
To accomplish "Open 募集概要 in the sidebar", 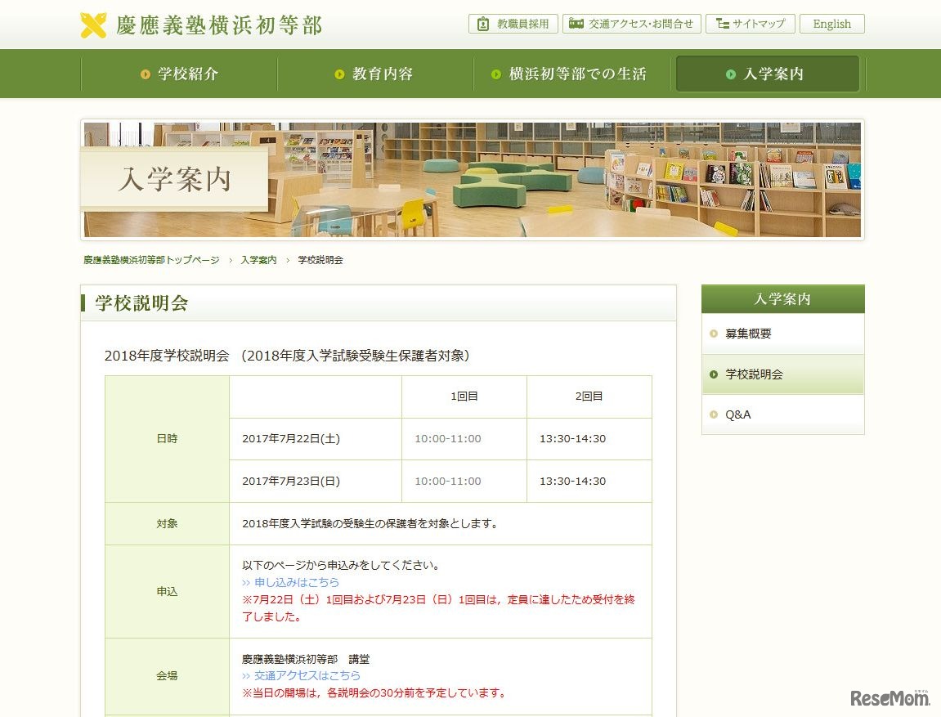I will point(782,334).
